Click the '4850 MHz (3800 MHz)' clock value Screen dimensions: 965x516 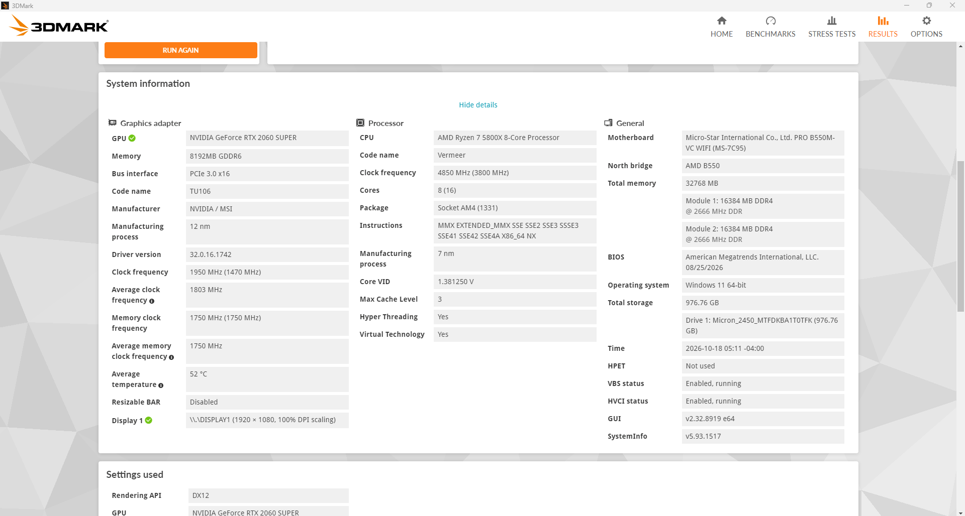(515, 173)
